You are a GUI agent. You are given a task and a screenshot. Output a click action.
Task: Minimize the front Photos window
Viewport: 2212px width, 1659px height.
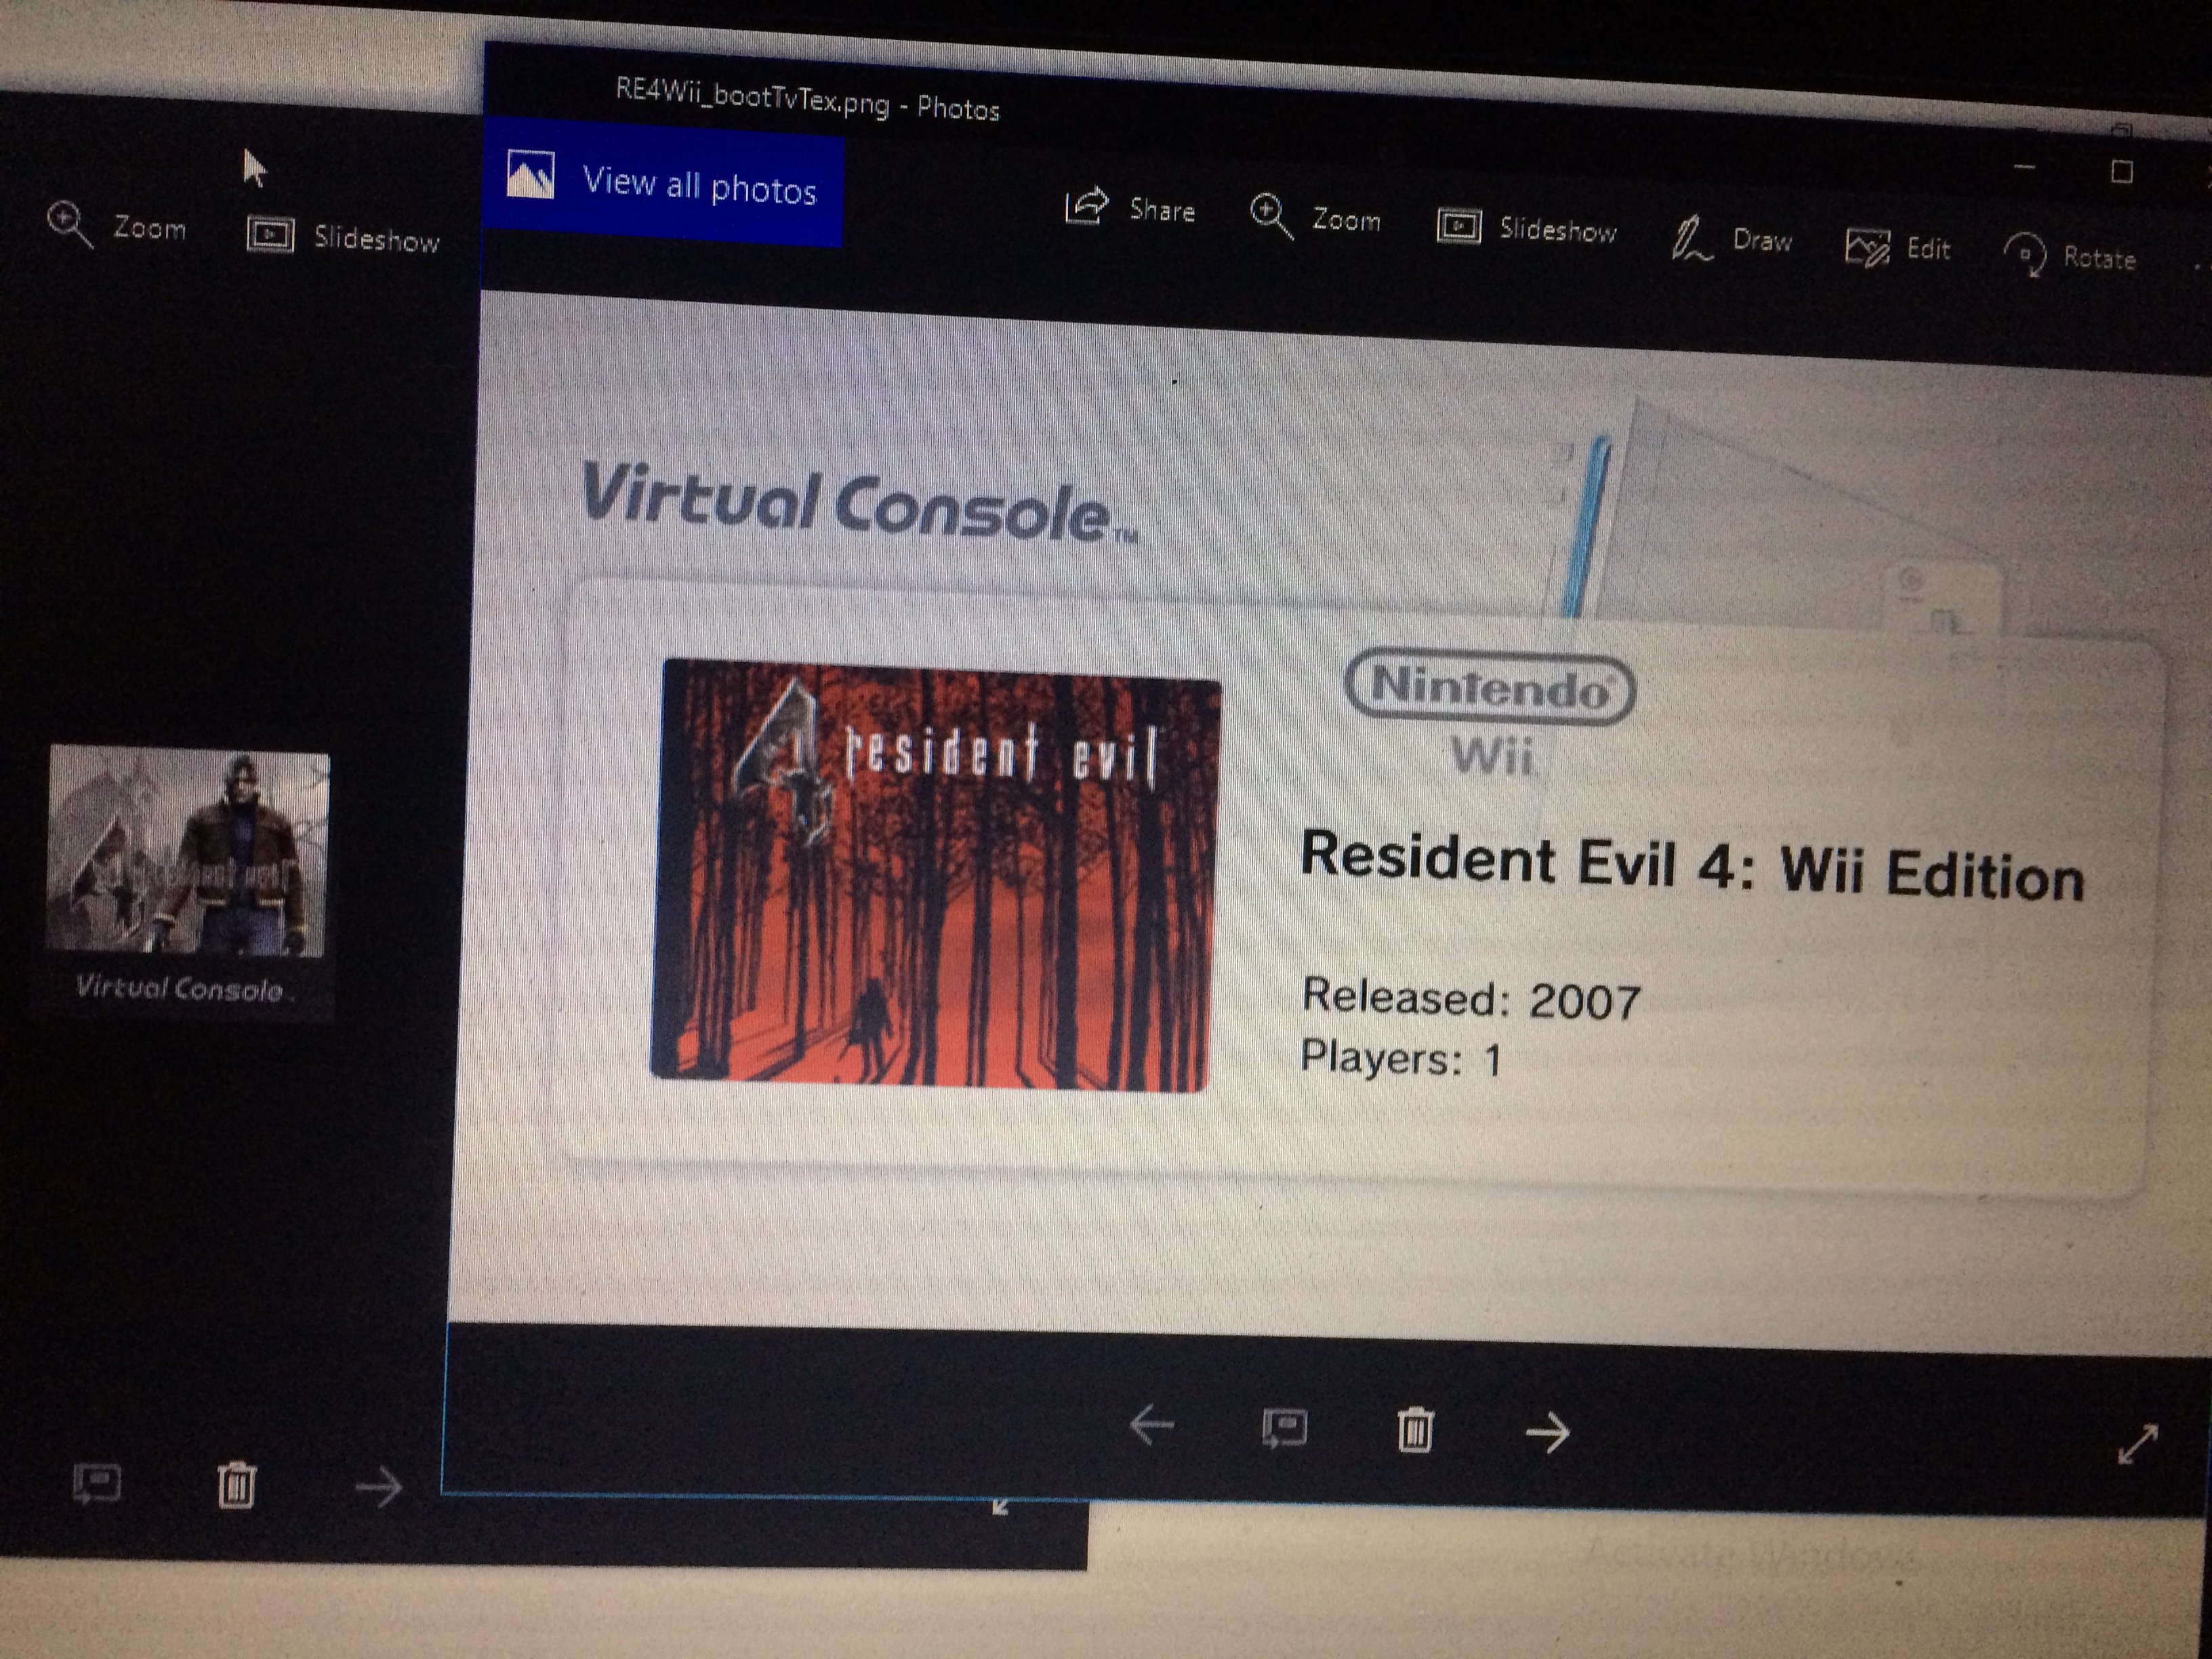[2024, 166]
